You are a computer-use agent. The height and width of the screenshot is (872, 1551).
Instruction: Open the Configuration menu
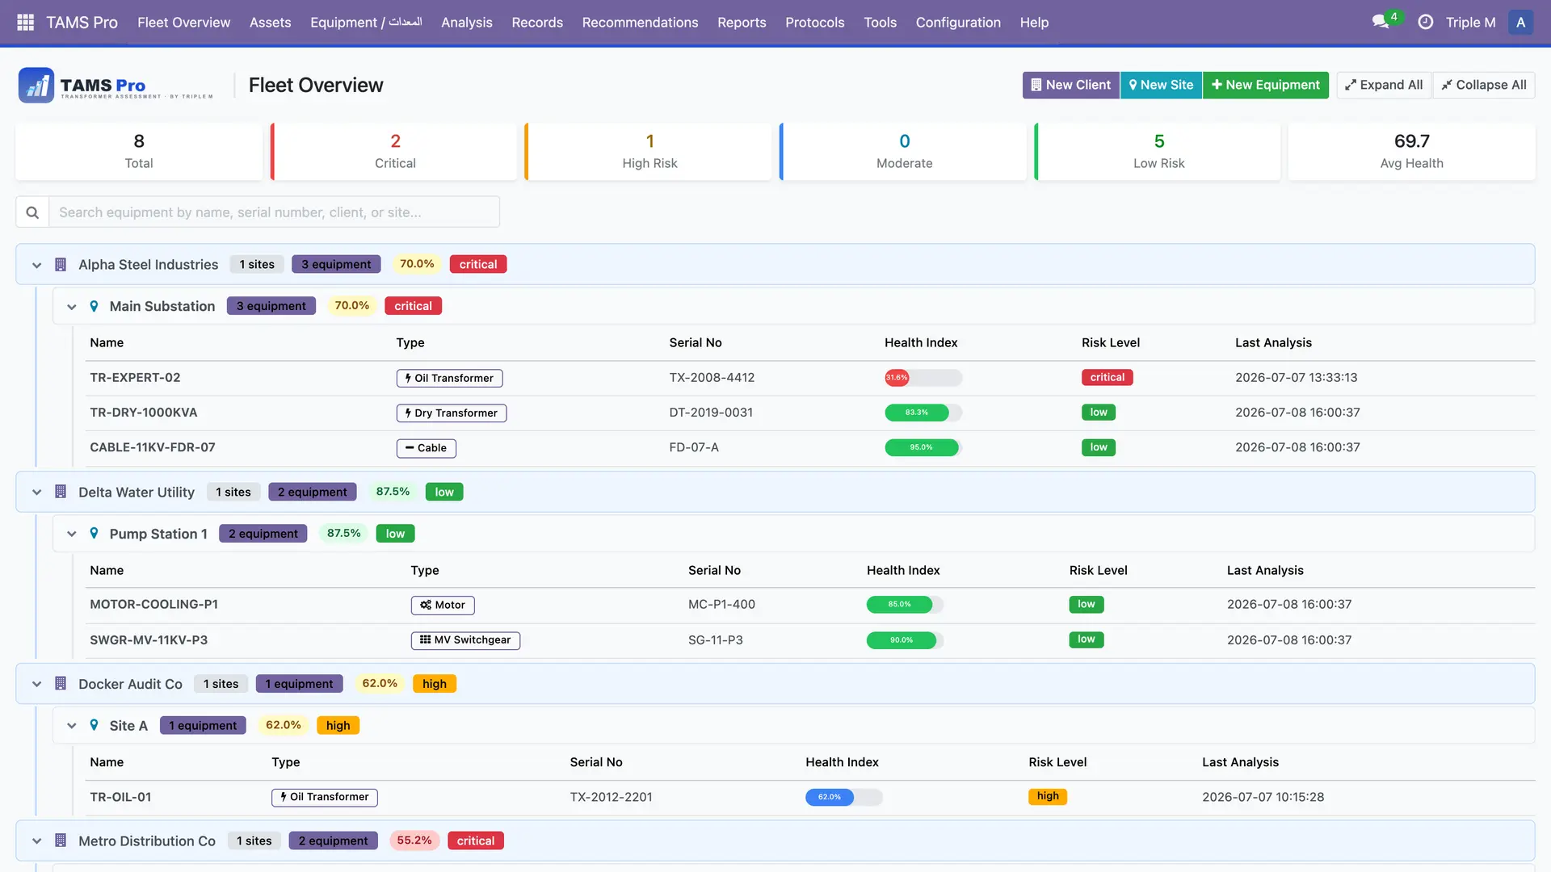(958, 23)
